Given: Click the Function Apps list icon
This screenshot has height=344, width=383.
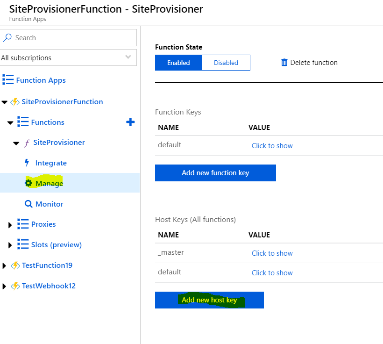Looking at the screenshot, I should click(8, 80).
